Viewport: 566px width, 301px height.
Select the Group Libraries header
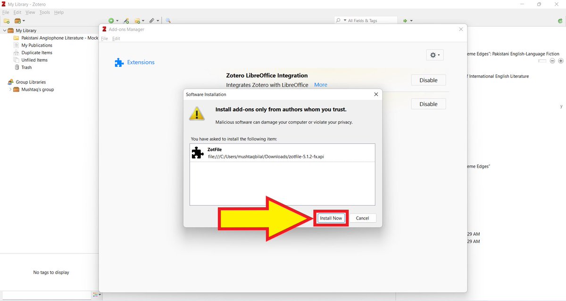point(31,82)
